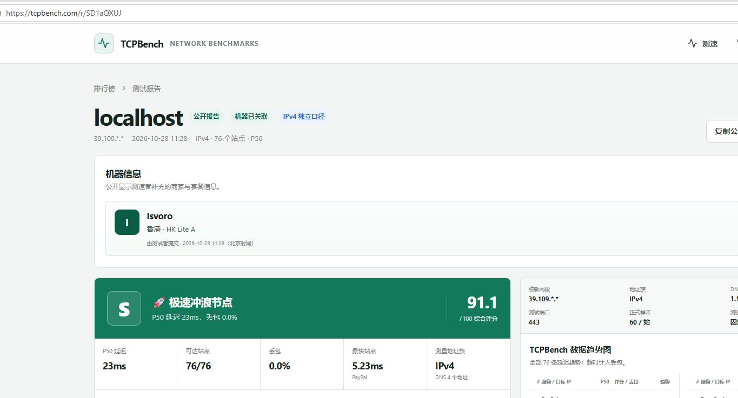Click the DNS 4 个地址 note
Viewport: 738px width, 398px height.
point(451,377)
